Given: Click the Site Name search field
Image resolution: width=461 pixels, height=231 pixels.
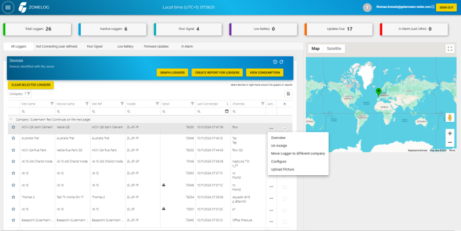Looking at the screenshot, I should click(37, 112).
